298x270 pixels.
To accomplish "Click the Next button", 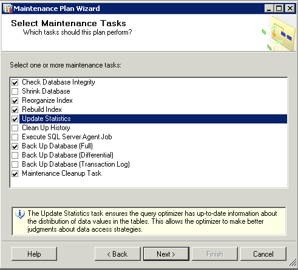I will 166,254.
